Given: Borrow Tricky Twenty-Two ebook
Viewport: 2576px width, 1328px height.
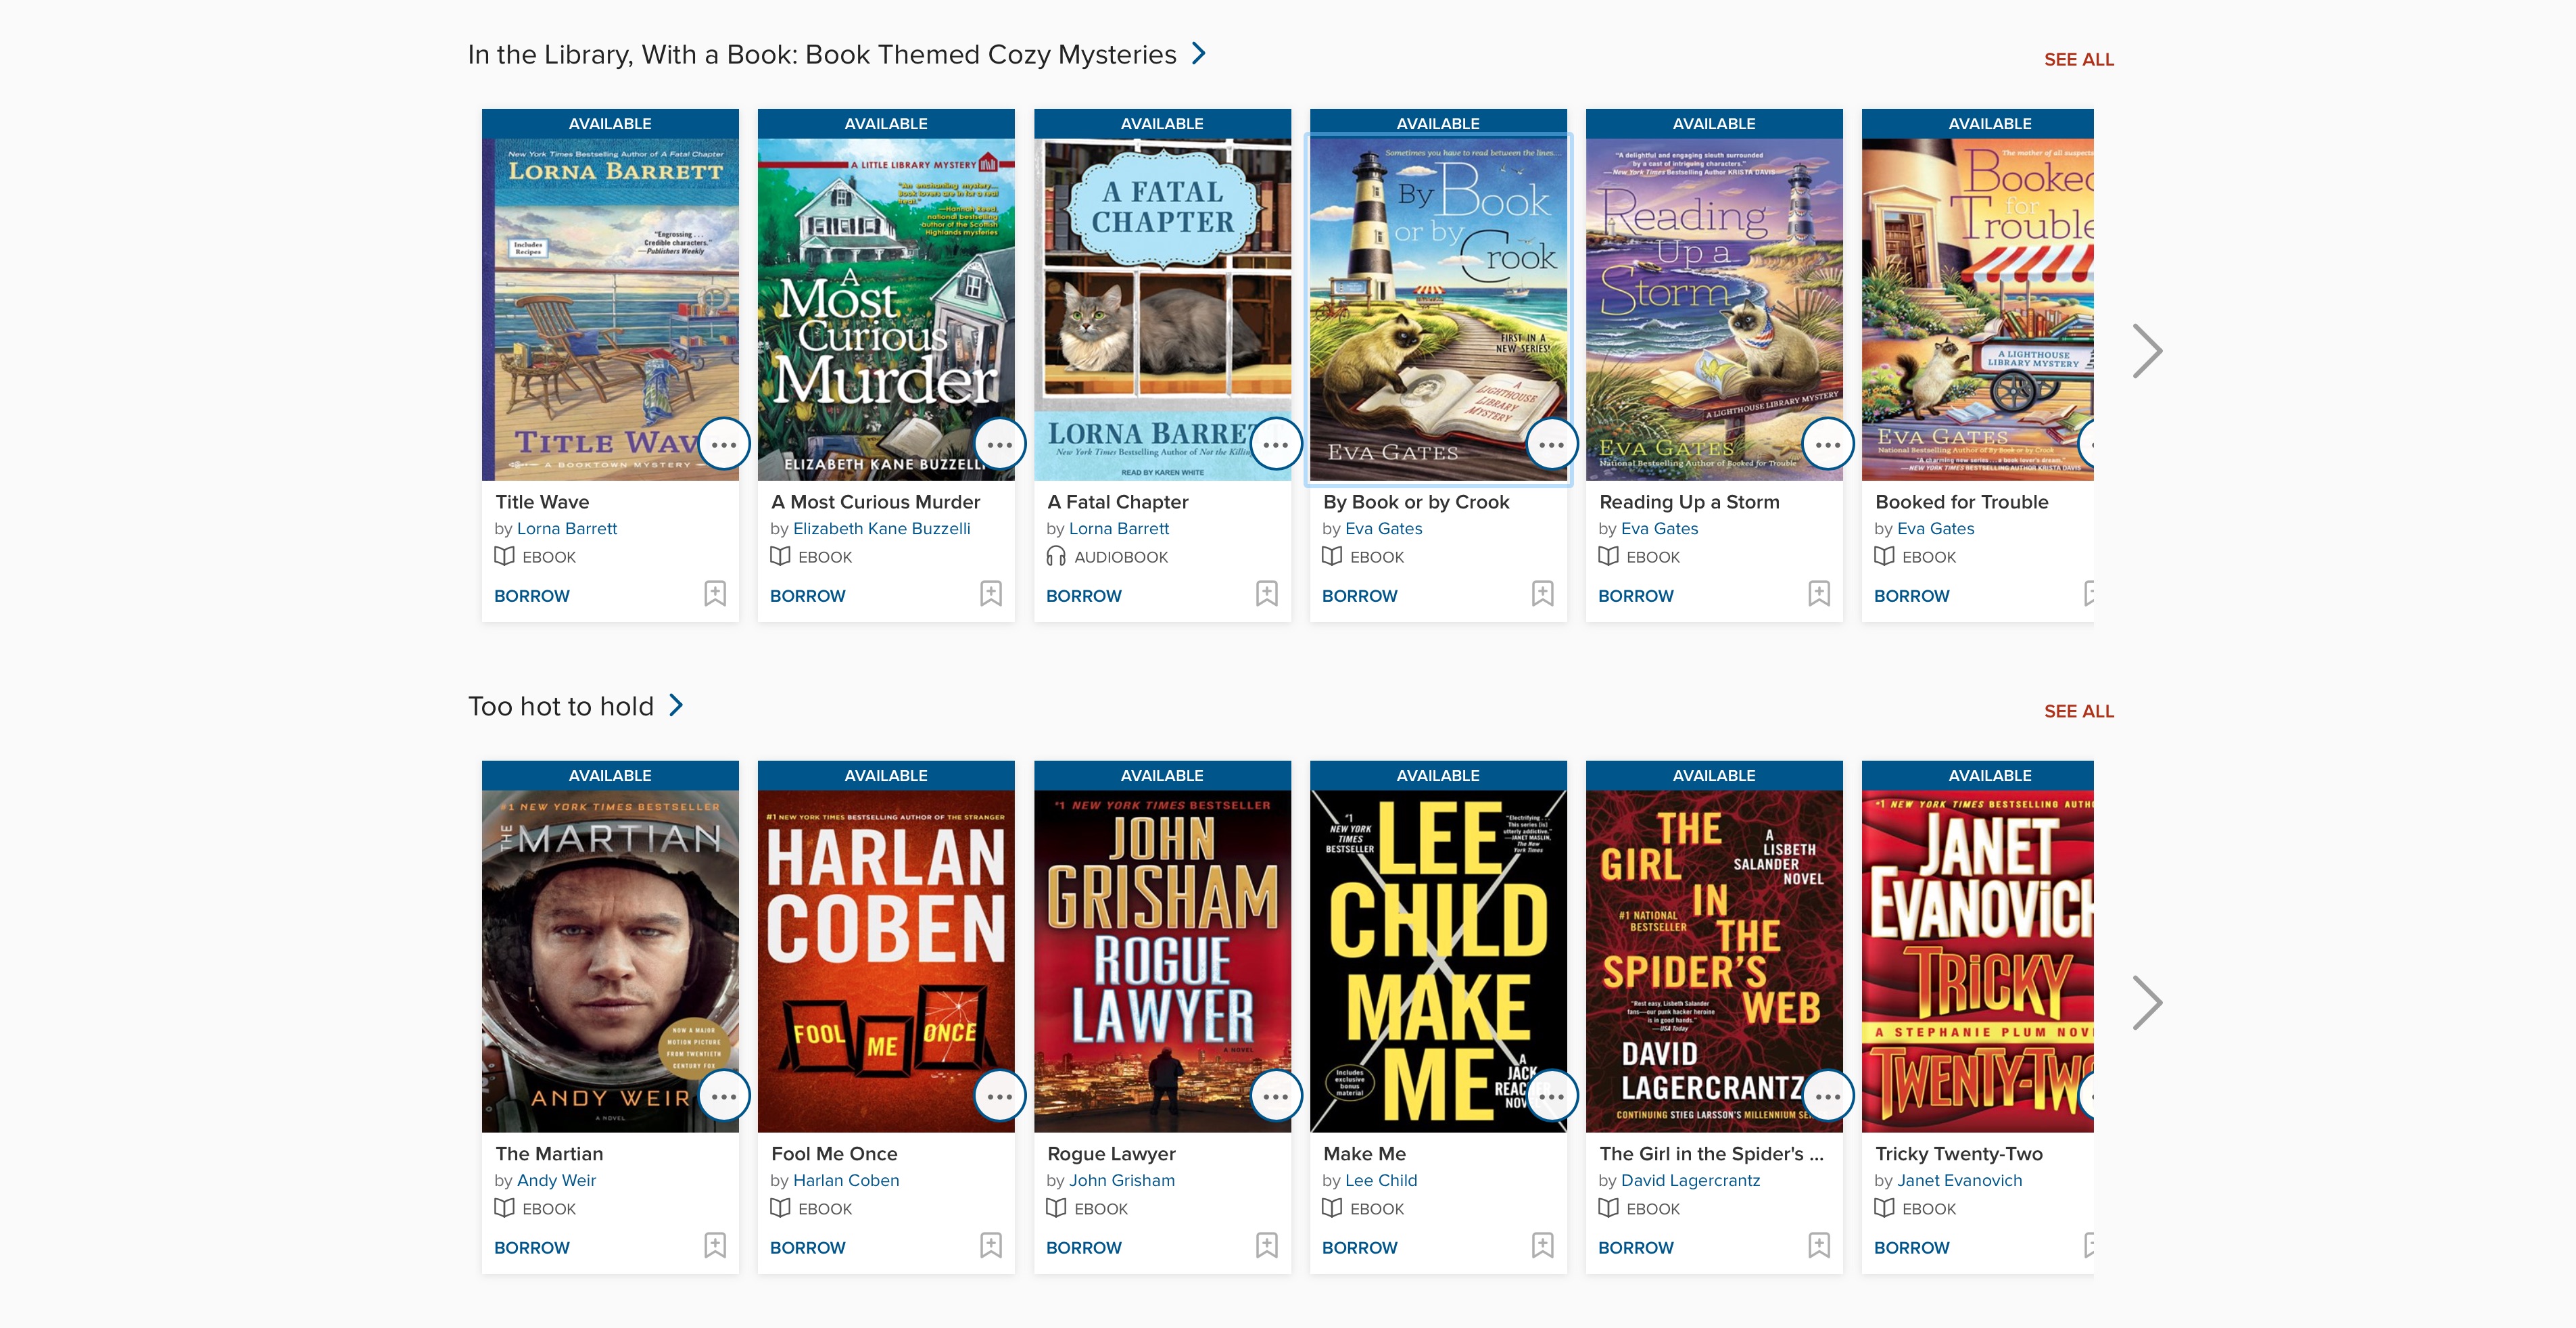Looking at the screenshot, I should coord(1911,1248).
